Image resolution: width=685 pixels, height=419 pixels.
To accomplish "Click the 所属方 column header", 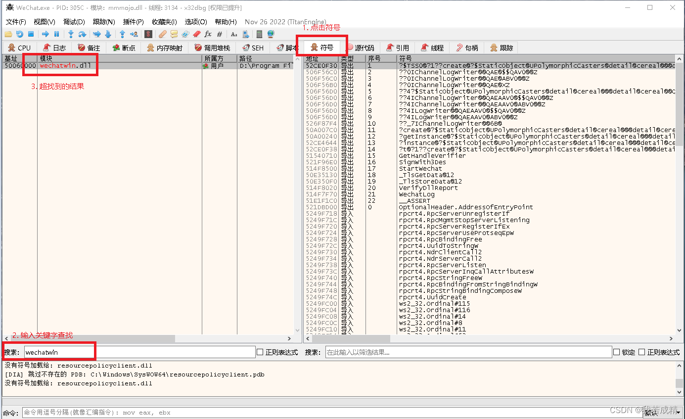I will point(220,58).
